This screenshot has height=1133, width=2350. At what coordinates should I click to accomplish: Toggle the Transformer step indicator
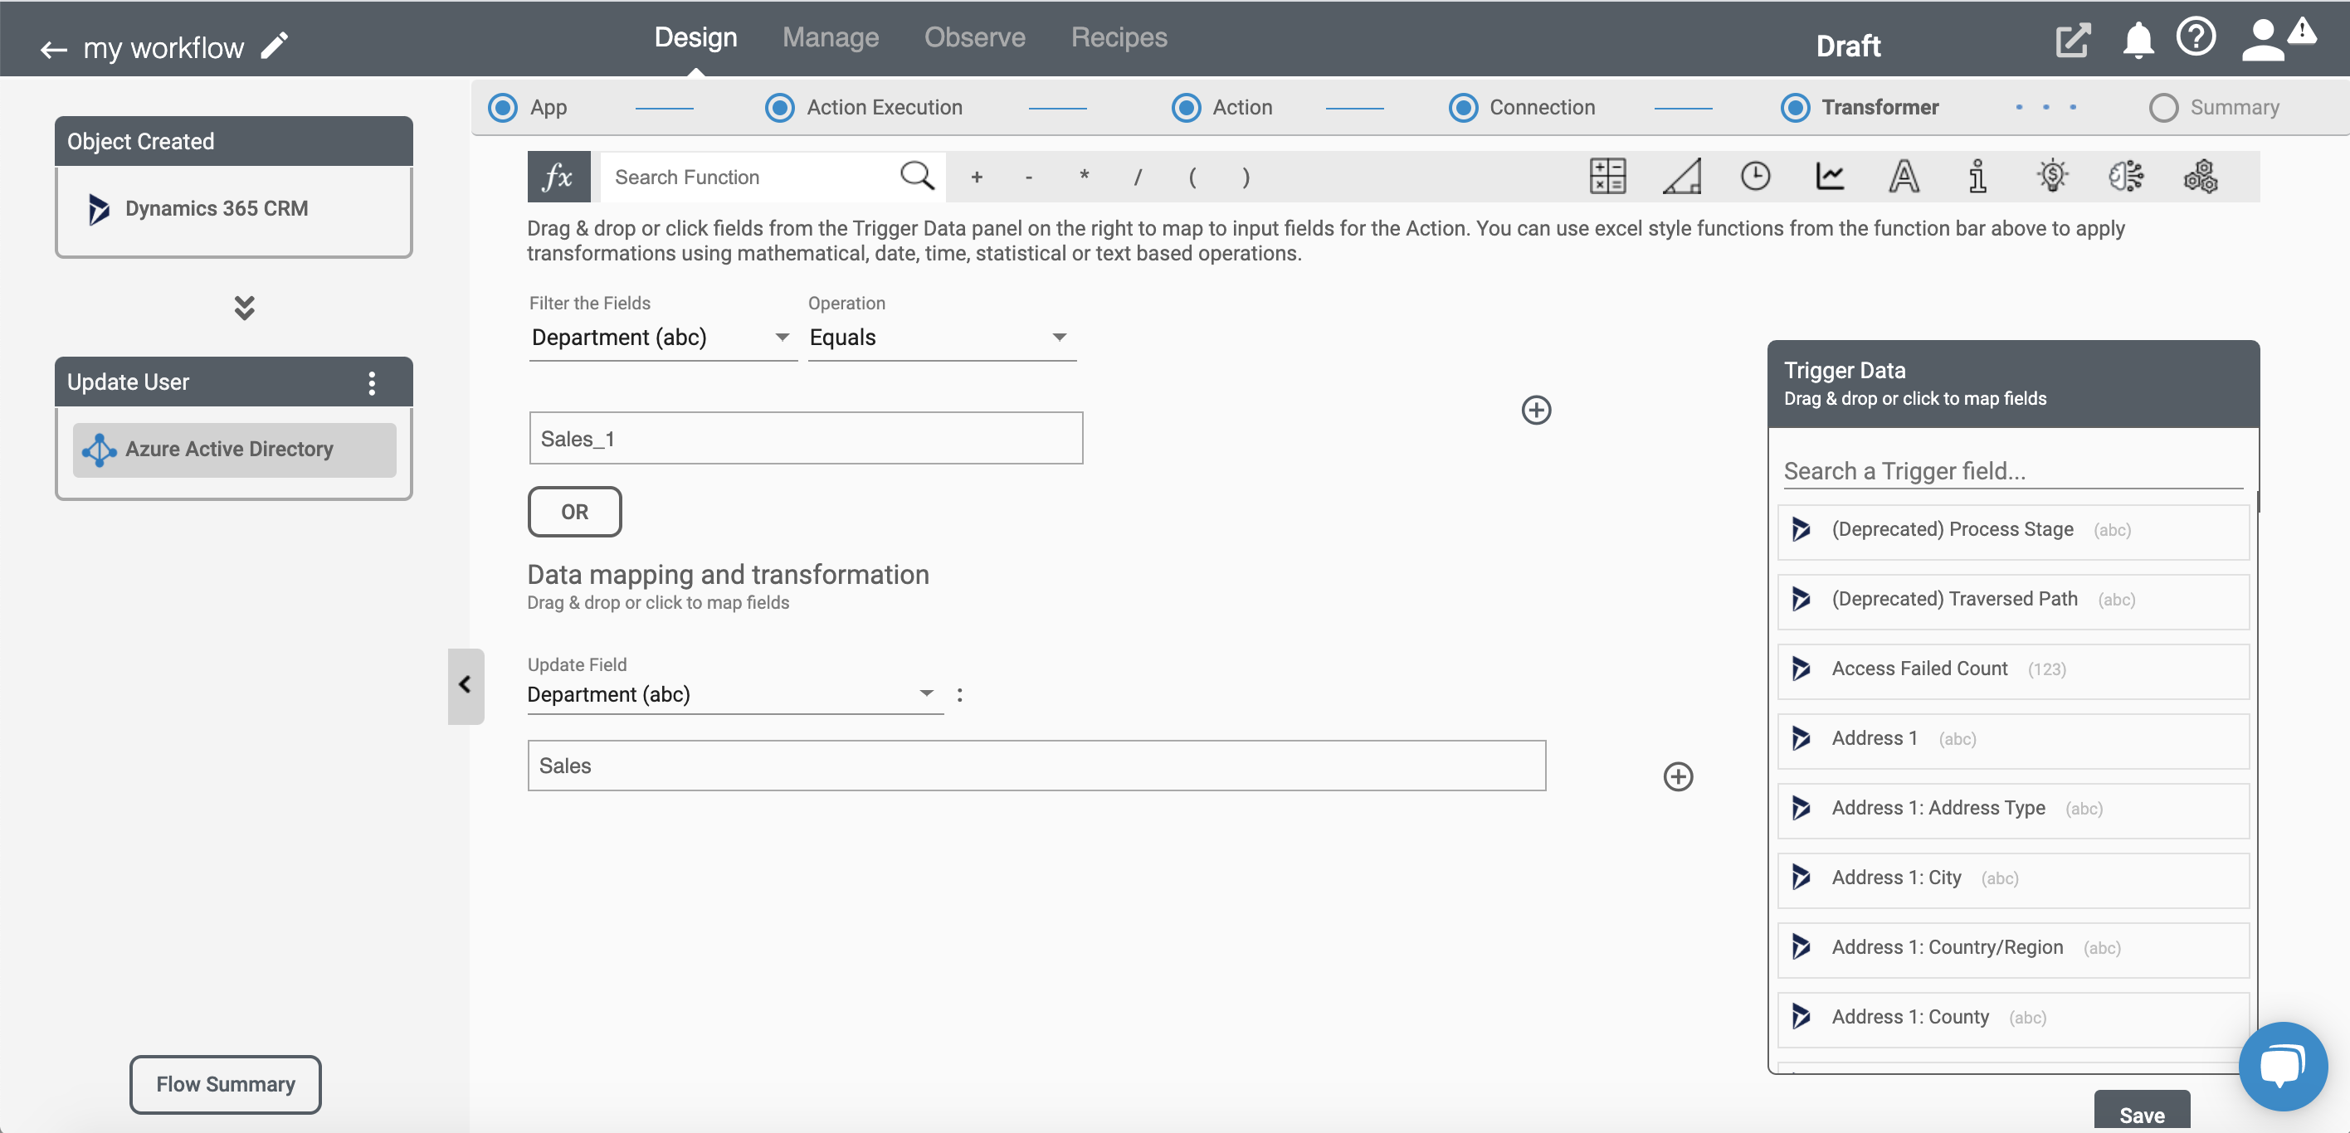coord(1796,106)
